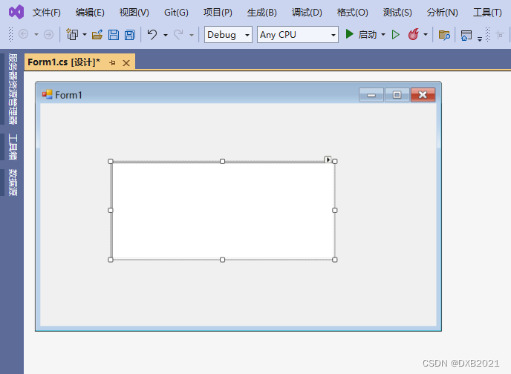Image resolution: width=511 pixels, height=374 pixels.
Task: Click the Form1 designer red close button
Action: pos(423,95)
